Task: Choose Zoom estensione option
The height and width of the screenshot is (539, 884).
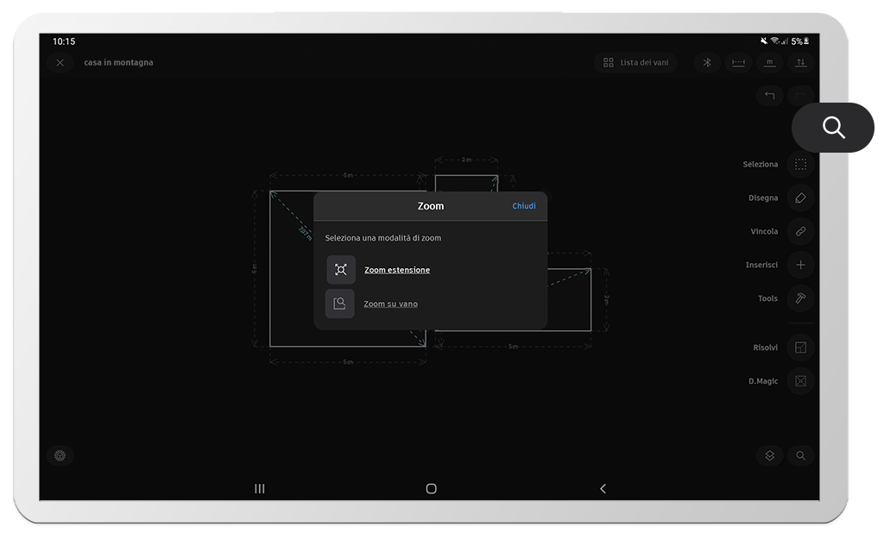Action: point(396,270)
